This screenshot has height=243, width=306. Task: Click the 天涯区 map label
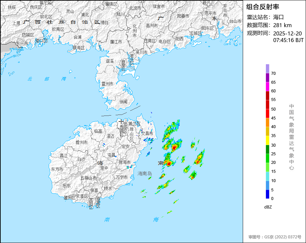(x=82, y=196)
